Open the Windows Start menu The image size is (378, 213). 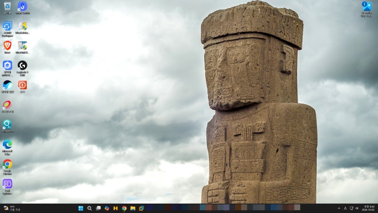coord(81,208)
